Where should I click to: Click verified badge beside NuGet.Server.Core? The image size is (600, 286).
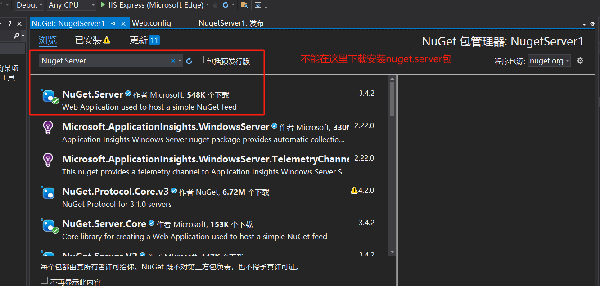click(x=151, y=223)
